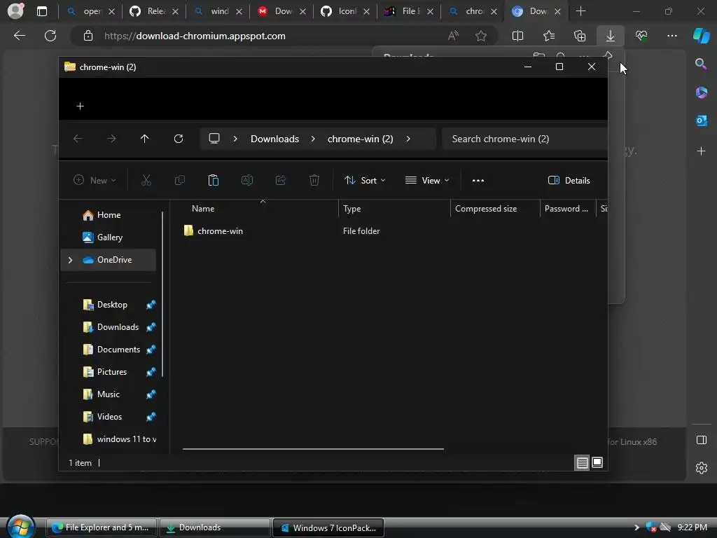Screen dimensions: 717x538
Task: Click Read aloud icon in Edge address bar
Action: tap(453, 36)
